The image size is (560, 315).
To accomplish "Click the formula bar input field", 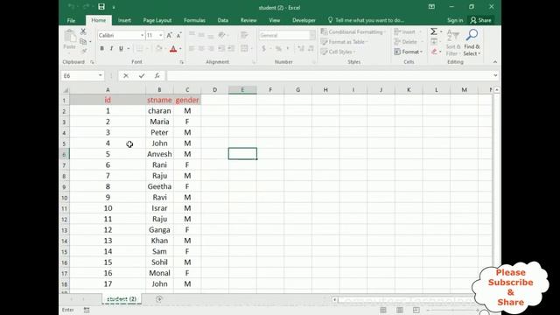I will (330, 76).
